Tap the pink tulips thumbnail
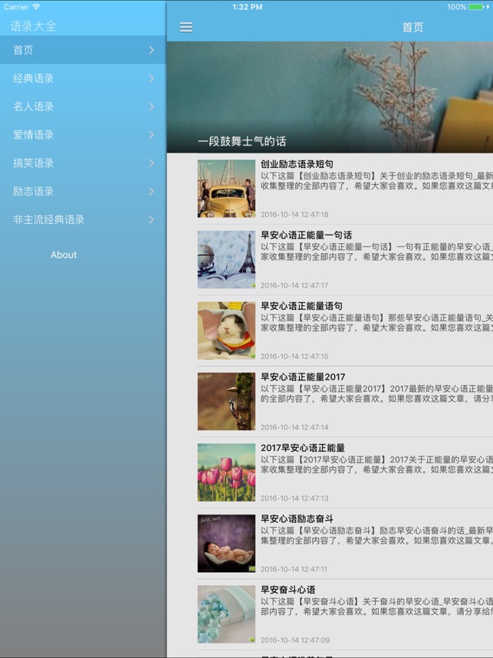Viewport: 493px width, 658px height. click(226, 472)
